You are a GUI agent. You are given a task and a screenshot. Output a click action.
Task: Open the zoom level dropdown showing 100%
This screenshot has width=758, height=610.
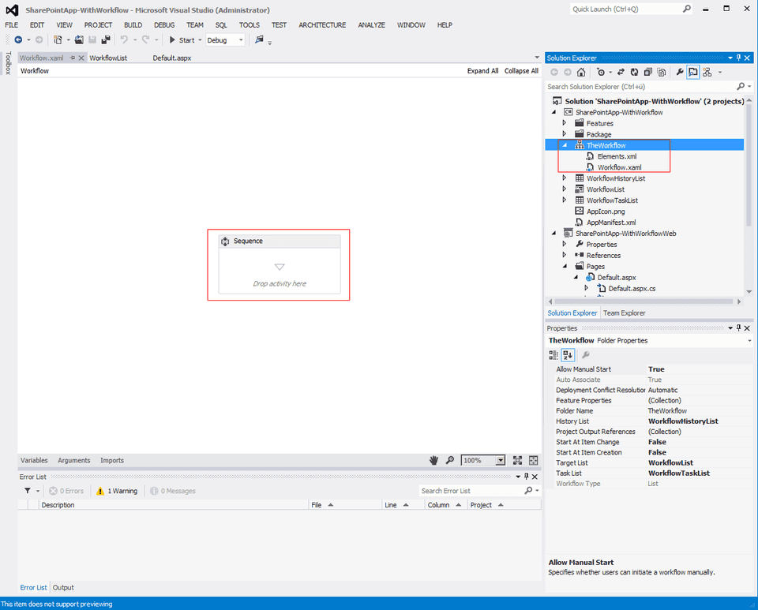coord(501,461)
